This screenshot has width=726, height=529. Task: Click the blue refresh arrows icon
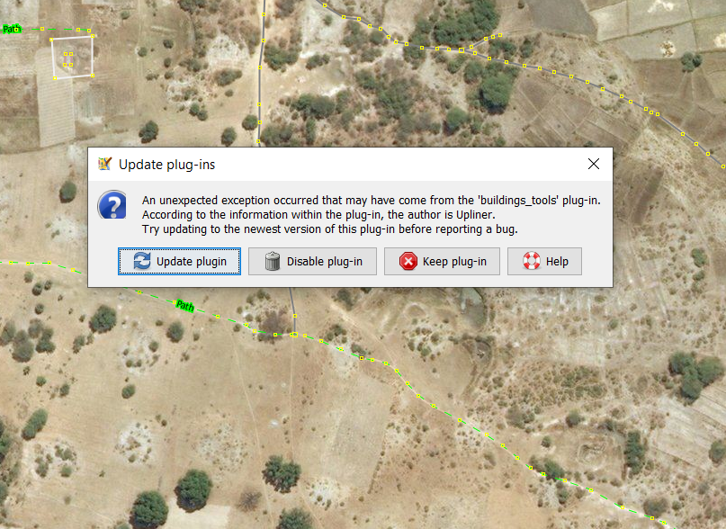click(x=142, y=262)
